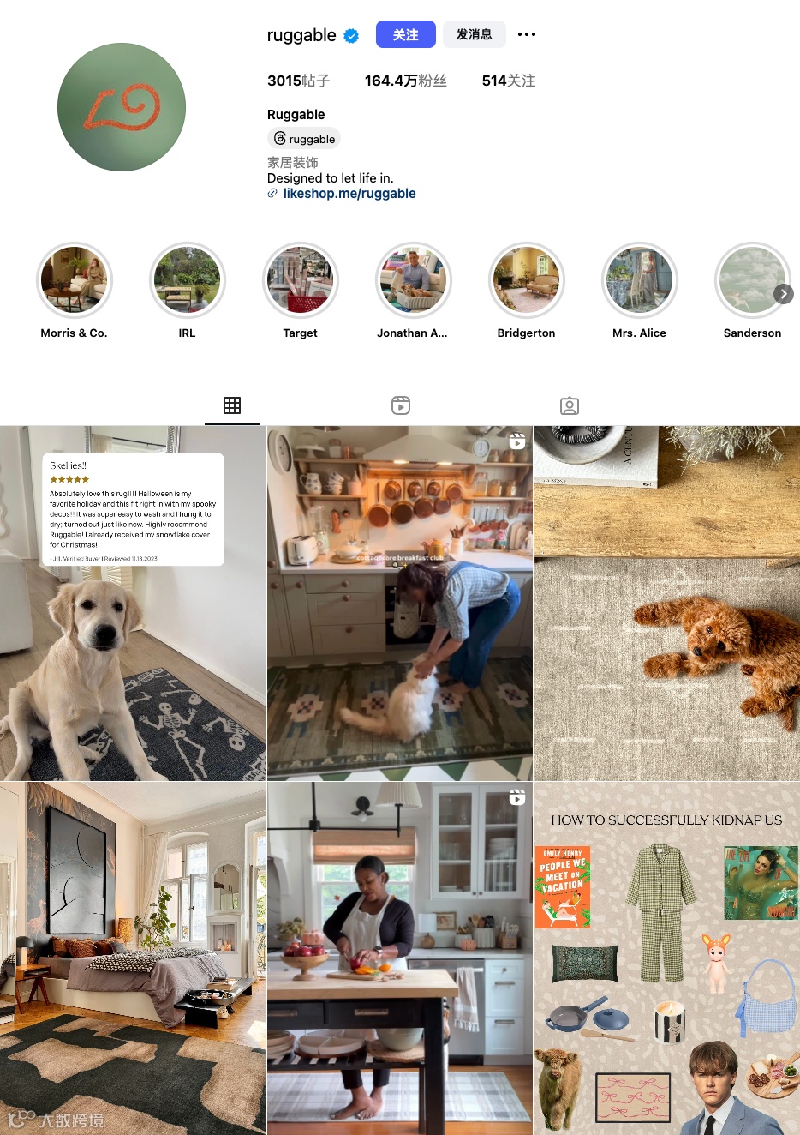The width and height of the screenshot is (800, 1135).
Task: Click the blue 关注 follow button
Action: click(x=406, y=34)
